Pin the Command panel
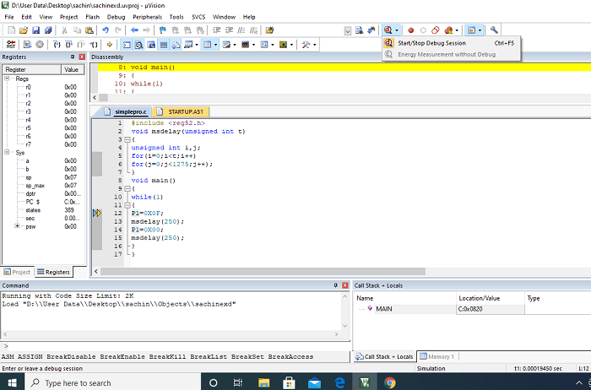 tap(335, 285)
